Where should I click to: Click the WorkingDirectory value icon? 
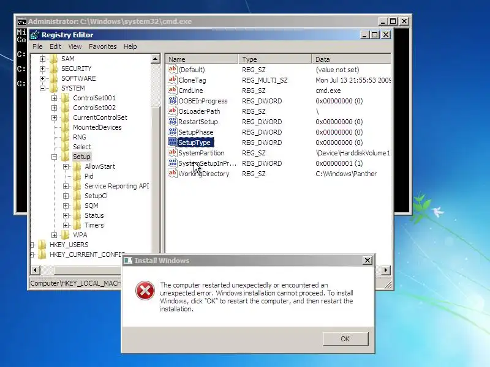173,174
